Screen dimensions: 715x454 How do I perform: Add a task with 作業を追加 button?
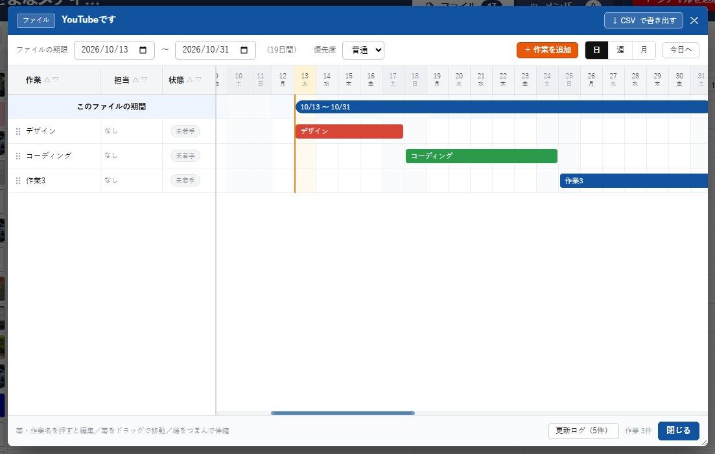tap(547, 50)
